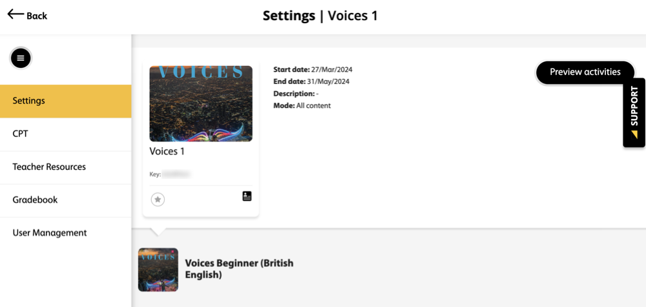Click the Voices 1 course cover image
646x307 pixels.
201,103
